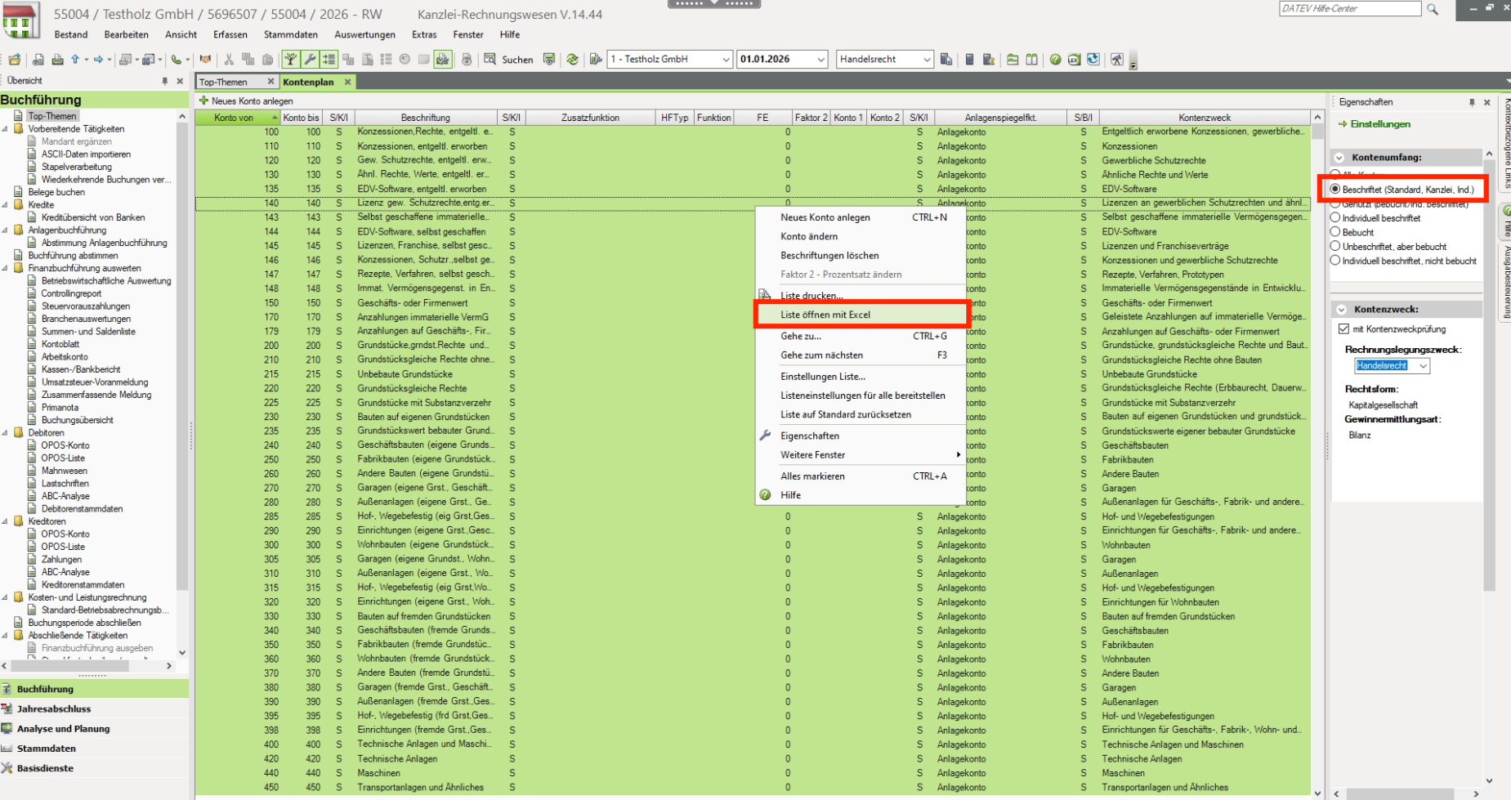Open the Rechnungslegungszweck Handelsrecht dropdown
1511x800 pixels.
click(1423, 366)
